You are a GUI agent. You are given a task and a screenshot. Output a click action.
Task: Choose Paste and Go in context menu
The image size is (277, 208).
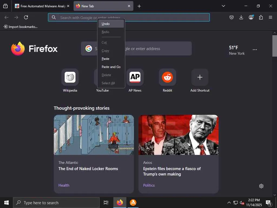point(111,67)
